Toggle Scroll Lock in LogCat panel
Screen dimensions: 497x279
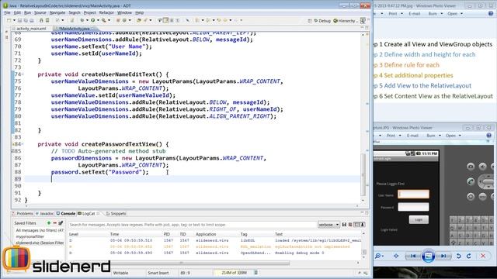click(363, 225)
